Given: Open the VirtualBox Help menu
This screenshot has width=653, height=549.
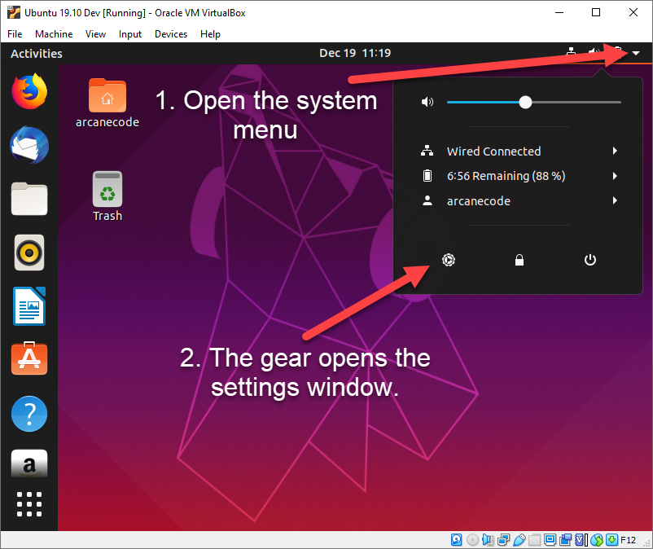Looking at the screenshot, I should (210, 34).
